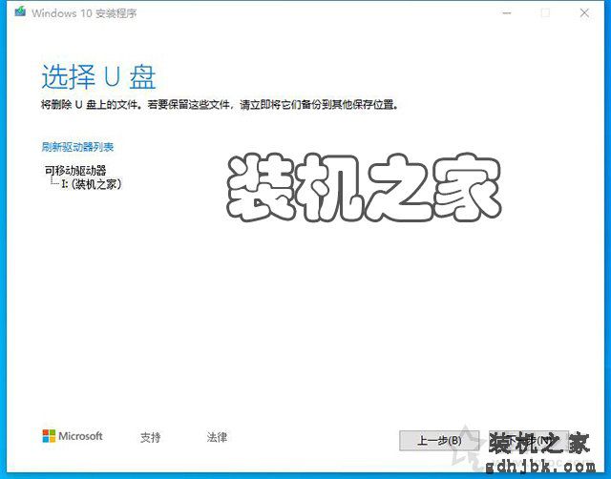
Task: Open the 法律 link
Action: [x=217, y=437]
